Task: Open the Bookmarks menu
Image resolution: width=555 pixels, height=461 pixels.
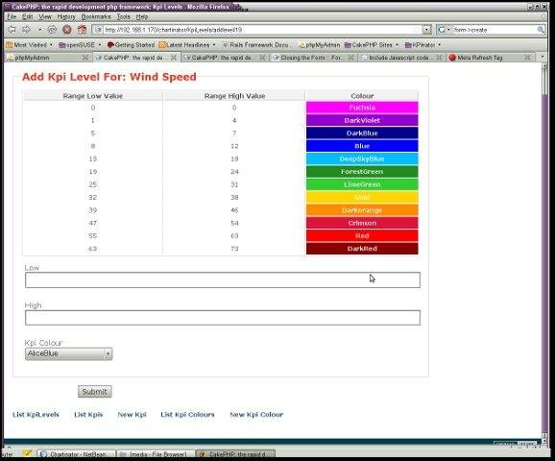Action: point(96,16)
